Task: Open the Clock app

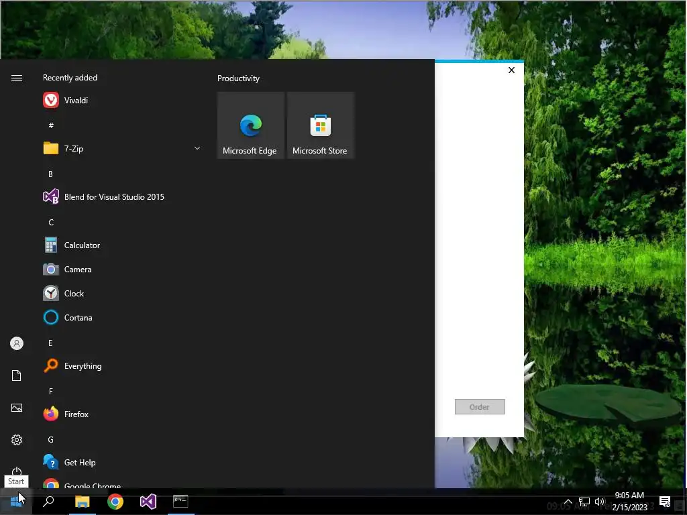Action: coord(123,294)
